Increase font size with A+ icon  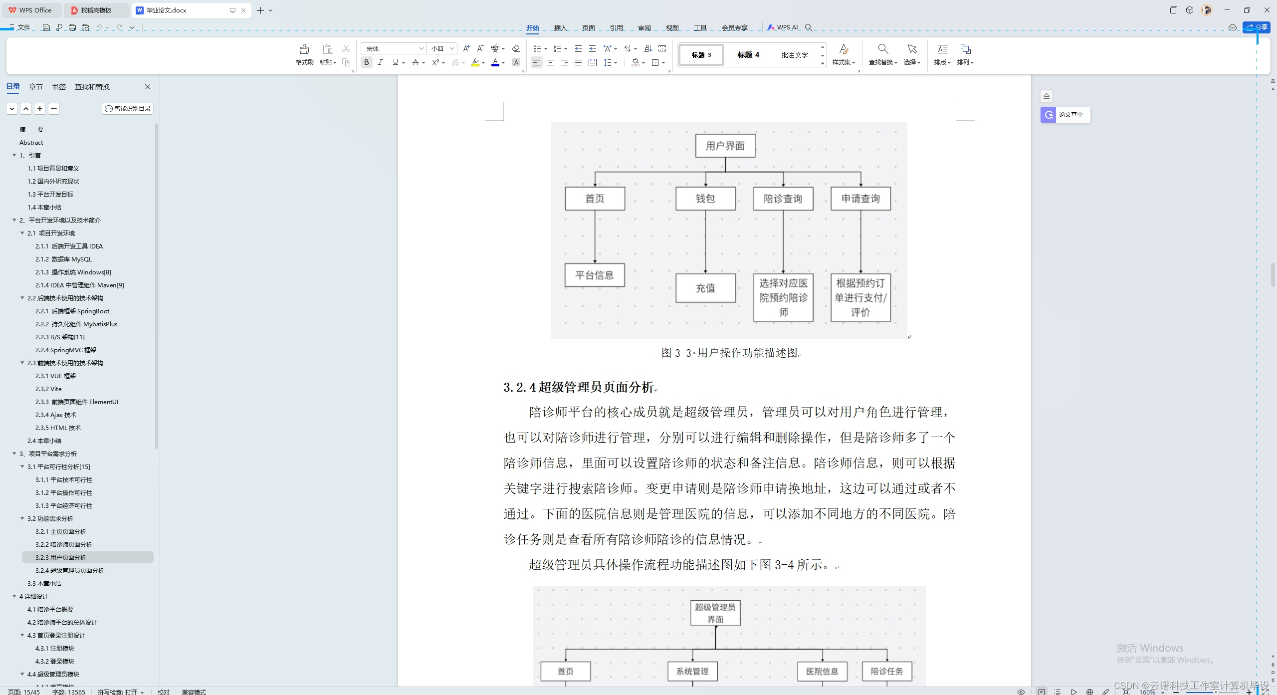pos(466,48)
